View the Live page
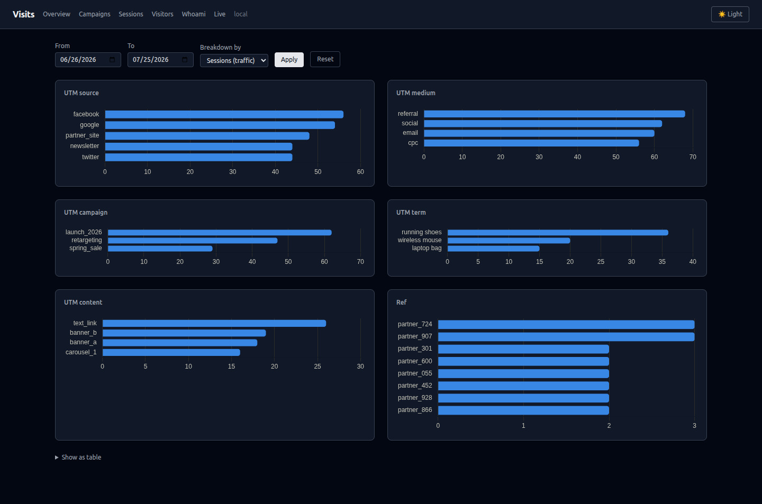 pos(220,14)
